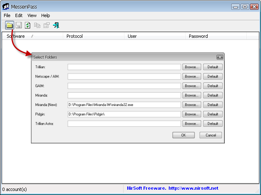Screen dimensions: 261x195
Task: Click the Netscape / AIM folder input field
Action: pyautogui.click(x=124, y=76)
